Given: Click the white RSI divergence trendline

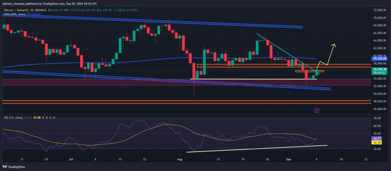Looking at the screenshot, I should coord(257,149).
